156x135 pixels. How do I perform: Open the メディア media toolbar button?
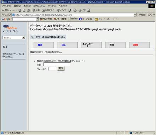tap(61, 10)
